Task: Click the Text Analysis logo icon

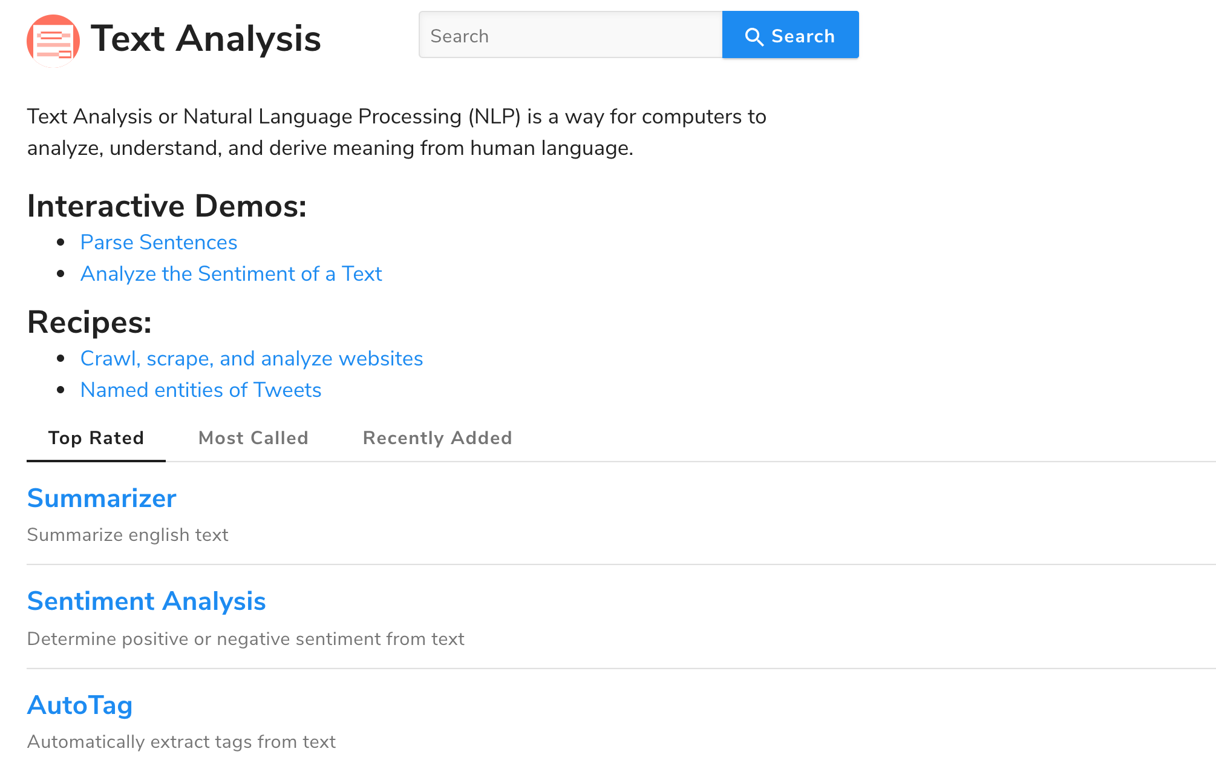Action: [x=53, y=41]
